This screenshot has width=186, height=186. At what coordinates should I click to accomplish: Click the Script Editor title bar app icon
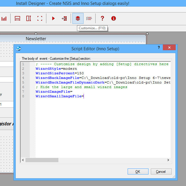(x=19, y=49)
